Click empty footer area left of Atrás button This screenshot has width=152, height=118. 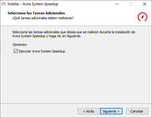(x=39, y=111)
